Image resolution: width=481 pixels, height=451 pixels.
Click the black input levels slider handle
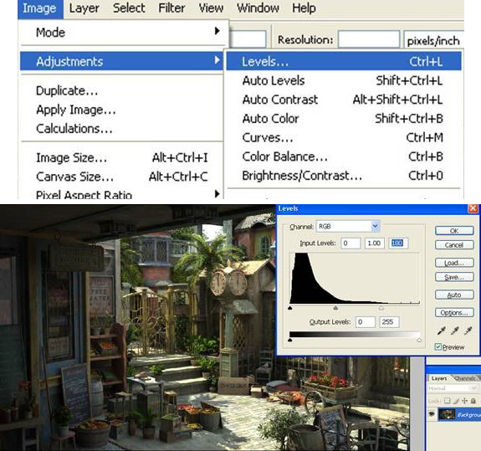[x=290, y=307]
